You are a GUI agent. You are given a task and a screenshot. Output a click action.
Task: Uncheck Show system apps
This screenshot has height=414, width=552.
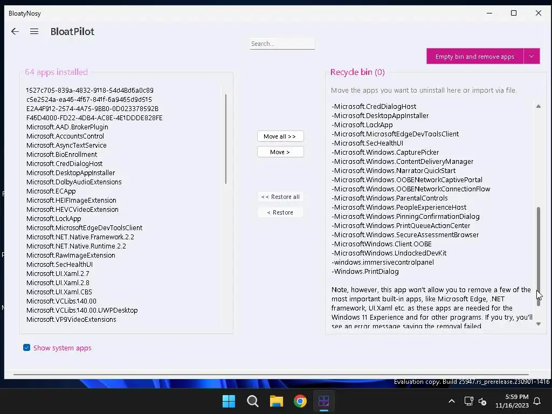[x=27, y=348]
